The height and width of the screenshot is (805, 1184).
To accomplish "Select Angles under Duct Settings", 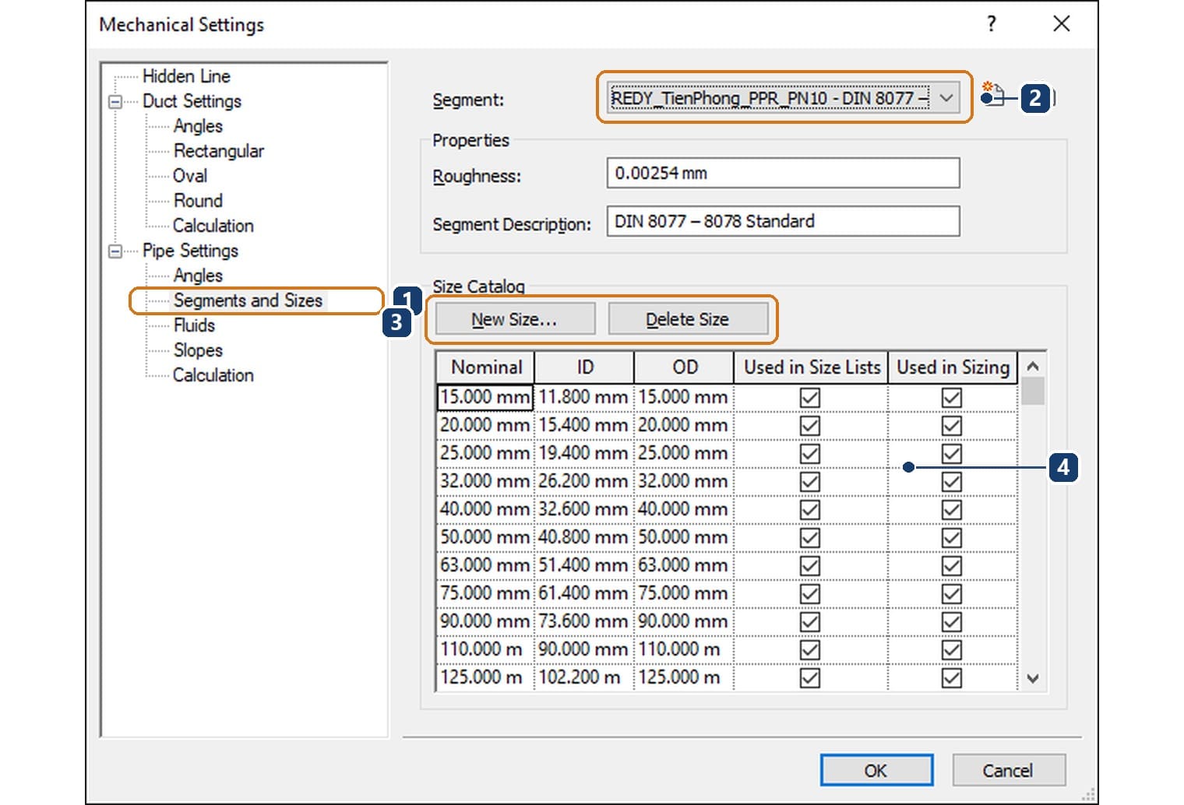I will (x=198, y=126).
